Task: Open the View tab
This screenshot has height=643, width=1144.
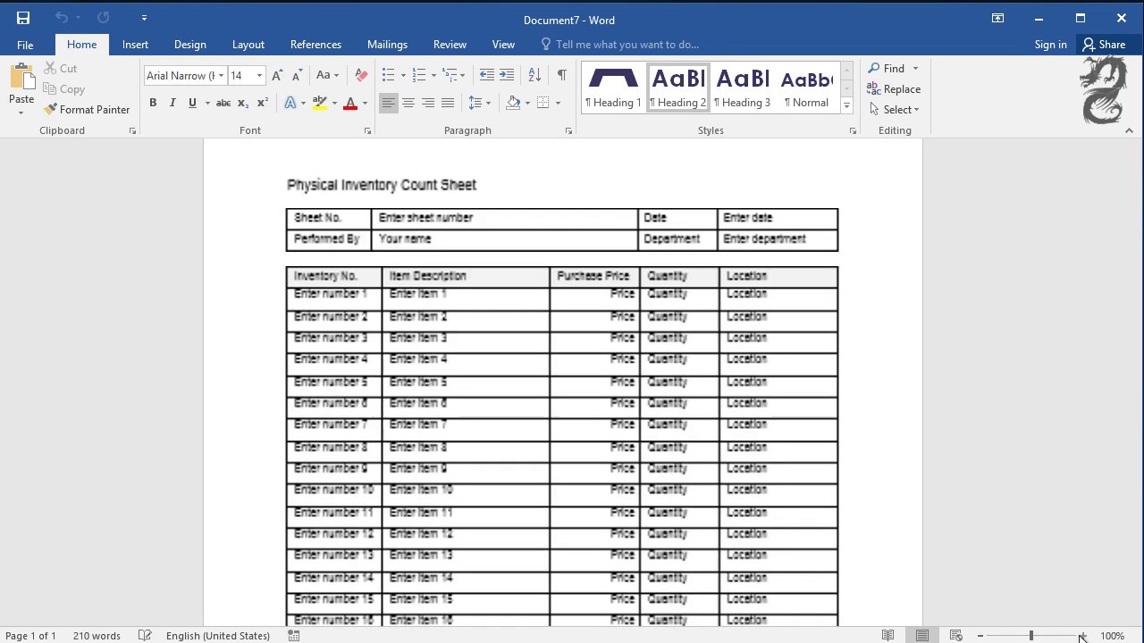Action: pyautogui.click(x=503, y=45)
